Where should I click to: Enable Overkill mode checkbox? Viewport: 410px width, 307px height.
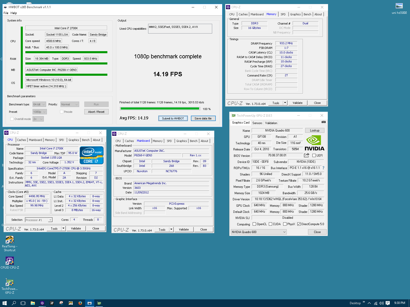tap(12, 119)
